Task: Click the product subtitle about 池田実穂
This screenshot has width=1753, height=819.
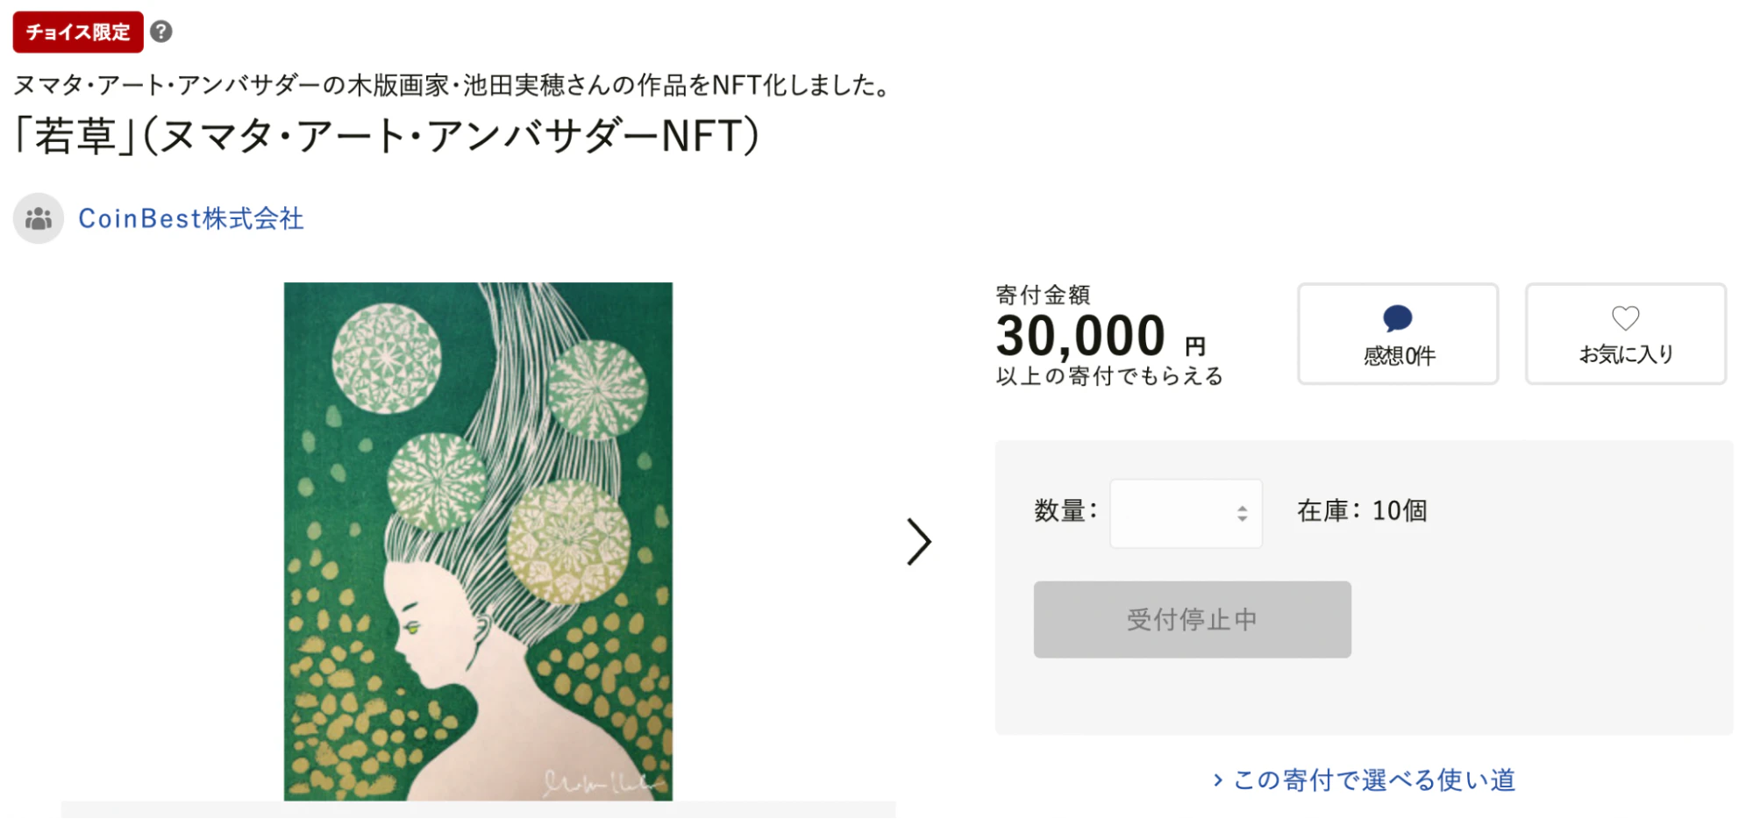Action: (453, 85)
